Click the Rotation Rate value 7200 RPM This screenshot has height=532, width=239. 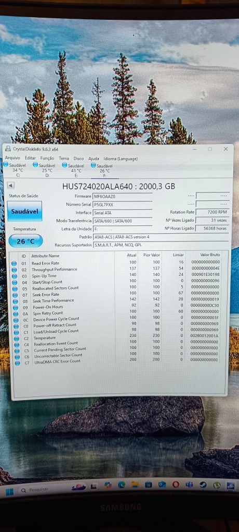click(213, 212)
